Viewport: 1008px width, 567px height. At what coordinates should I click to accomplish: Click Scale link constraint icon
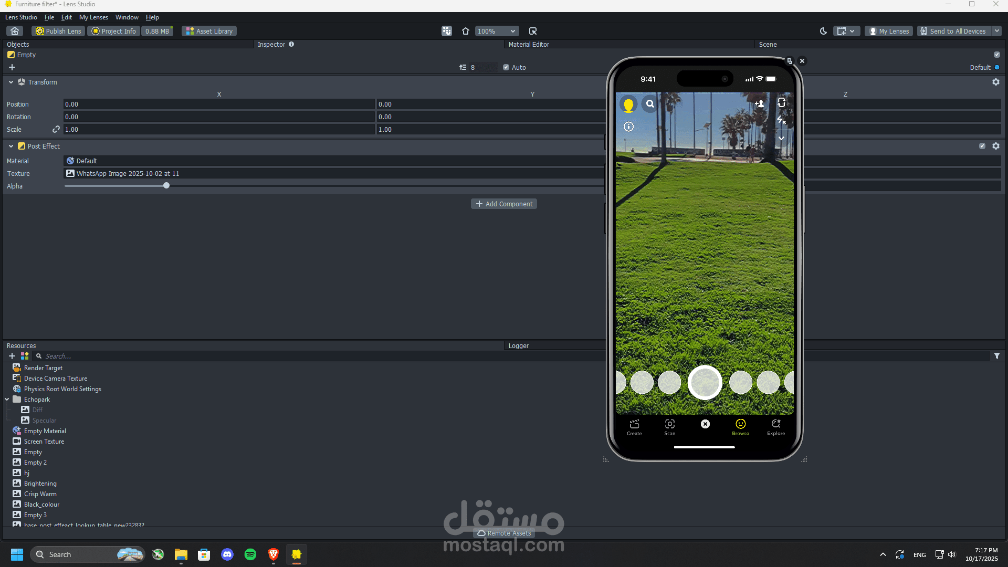(56, 129)
